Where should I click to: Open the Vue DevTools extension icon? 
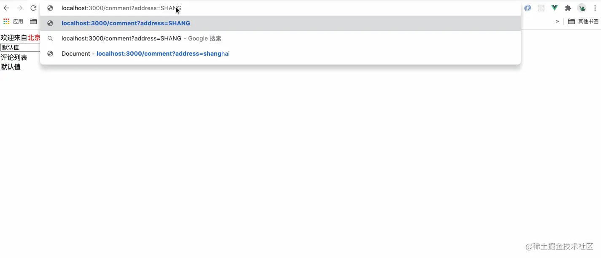coord(554,8)
